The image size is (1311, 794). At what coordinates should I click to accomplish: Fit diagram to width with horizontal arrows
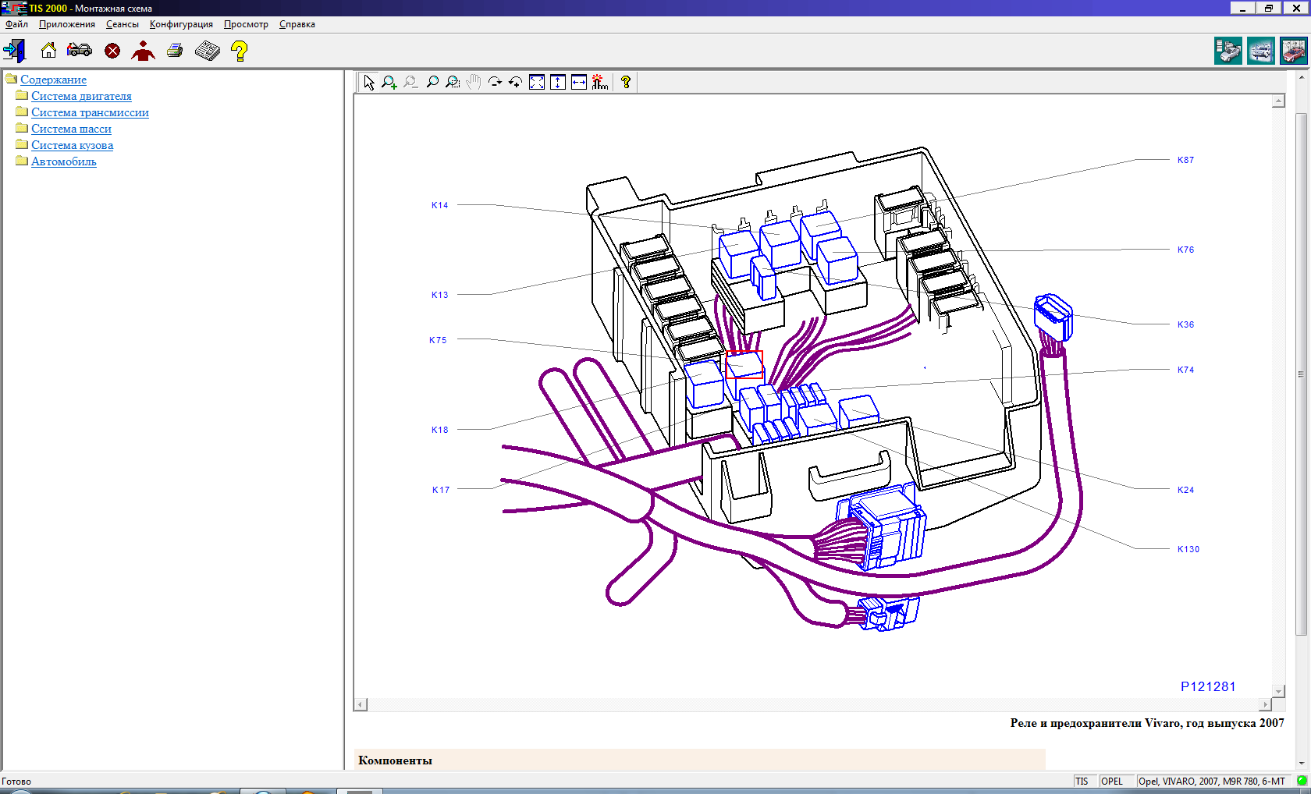(578, 83)
